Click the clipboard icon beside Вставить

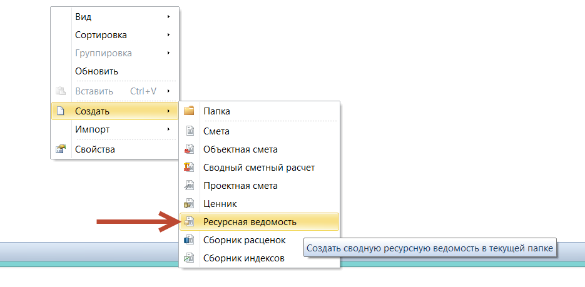[61, 91]
